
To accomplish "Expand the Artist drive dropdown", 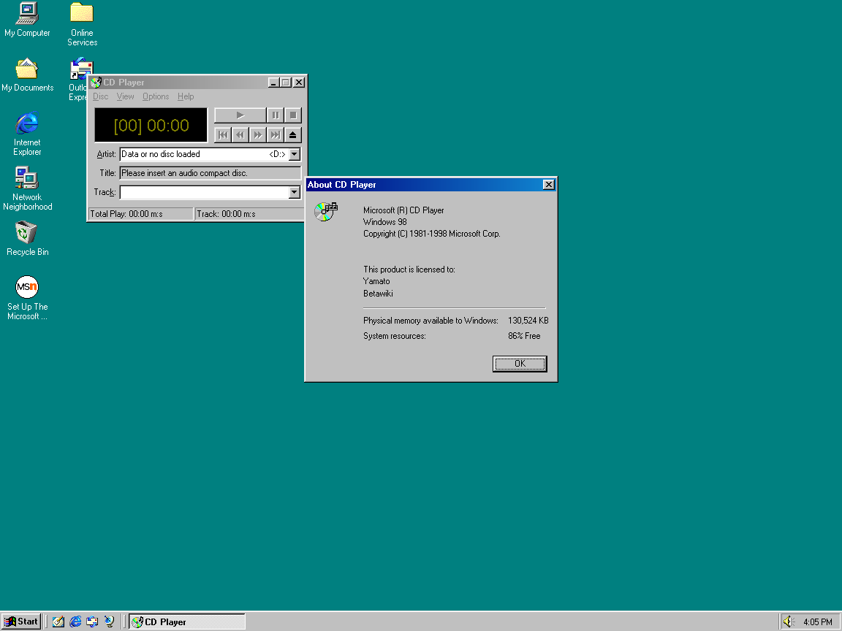I will (294, 154).
